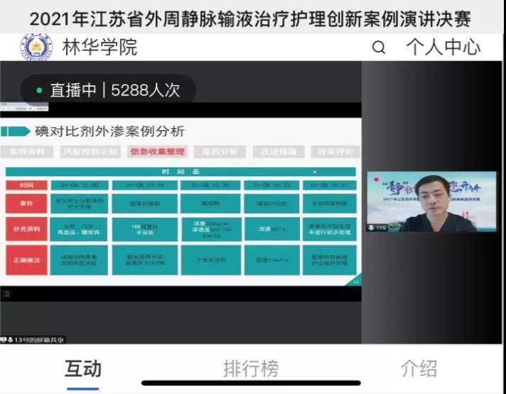Select the highlighted 信息收集整理 slide section
Image resolution: width=506 pixels, height=394 pixels.
[156, 151]
